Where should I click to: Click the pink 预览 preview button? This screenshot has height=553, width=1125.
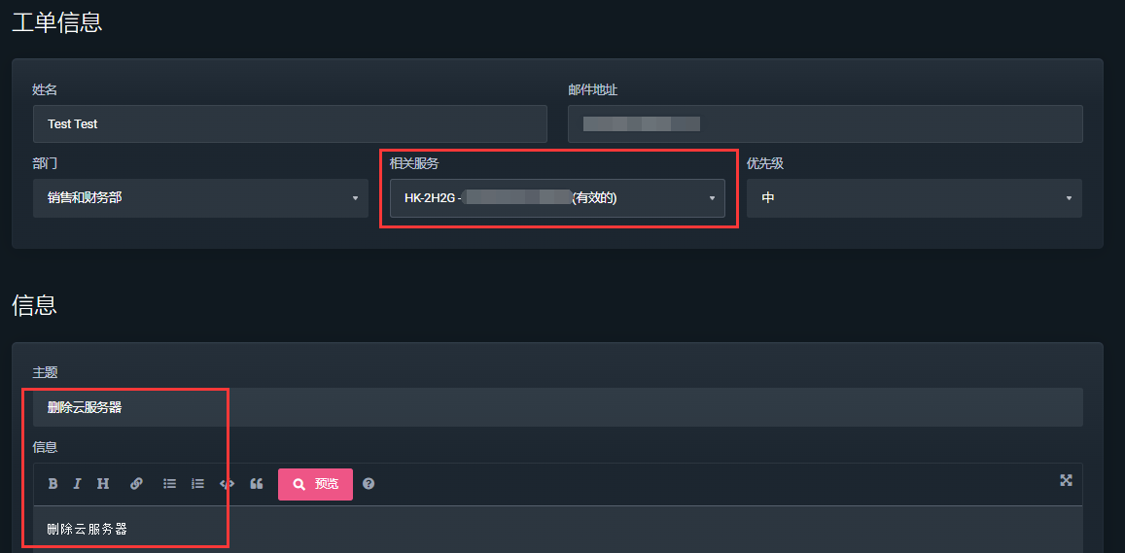tap(315, 484)
